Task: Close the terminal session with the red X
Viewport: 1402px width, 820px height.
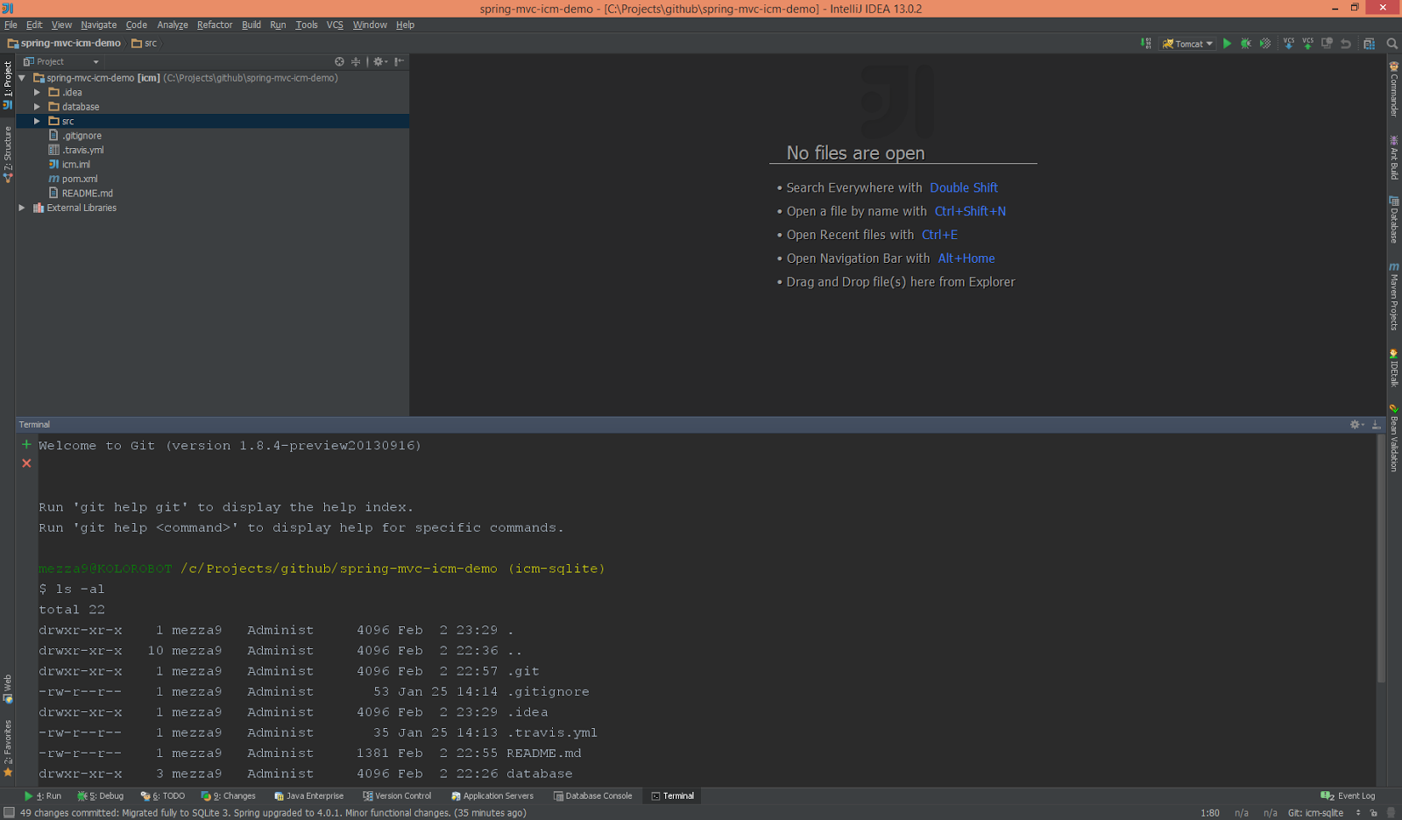Action: pyautogui.click(x=25, y=463)
